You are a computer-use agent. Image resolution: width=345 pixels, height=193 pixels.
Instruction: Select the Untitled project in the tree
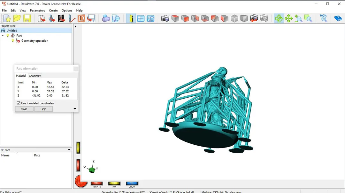(x=36, y=31)
